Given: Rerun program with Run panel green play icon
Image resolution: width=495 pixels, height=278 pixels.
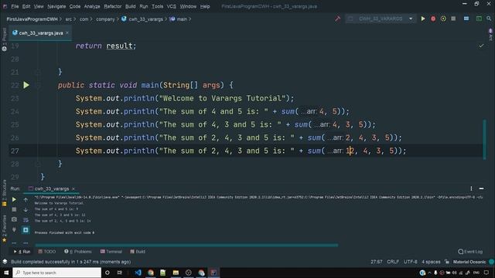Looking at the screenshot, I should tap(14, 199).
